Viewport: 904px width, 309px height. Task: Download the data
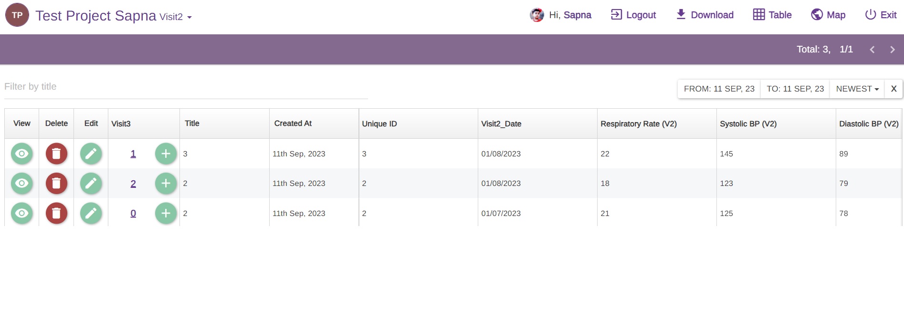pyautogui.click(x=704, y=15)
